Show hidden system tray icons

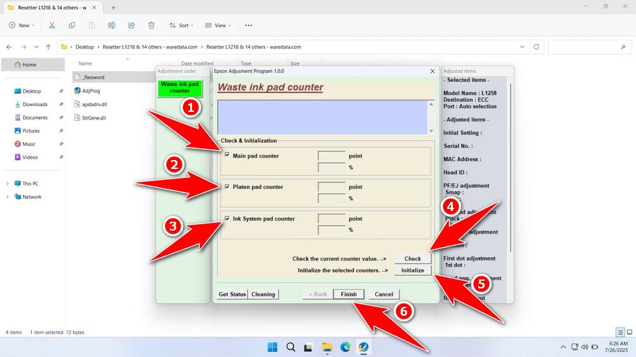coord(563,347)
